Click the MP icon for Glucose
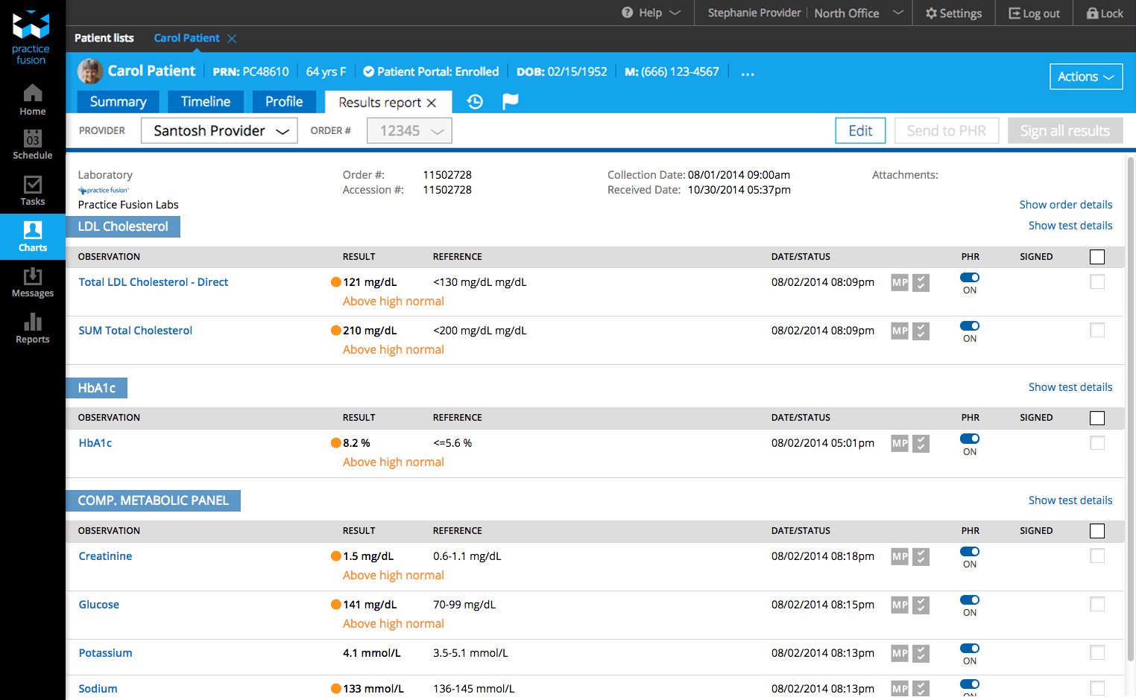Screen dimensions: 1136x700 [900, 605]
